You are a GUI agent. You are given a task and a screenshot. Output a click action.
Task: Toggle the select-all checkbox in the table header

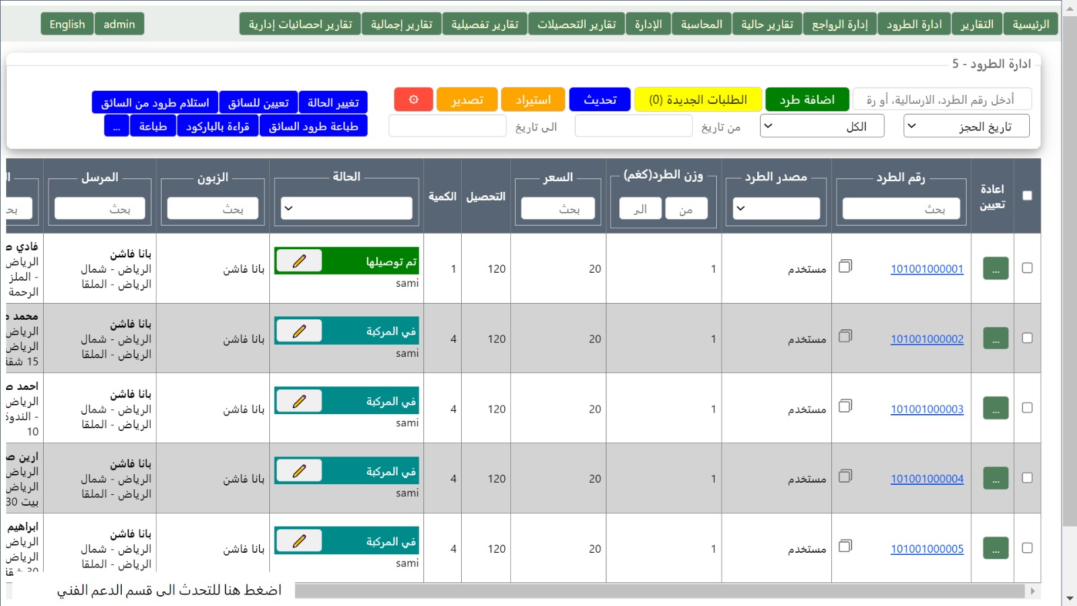click(x=1027, y=195)
